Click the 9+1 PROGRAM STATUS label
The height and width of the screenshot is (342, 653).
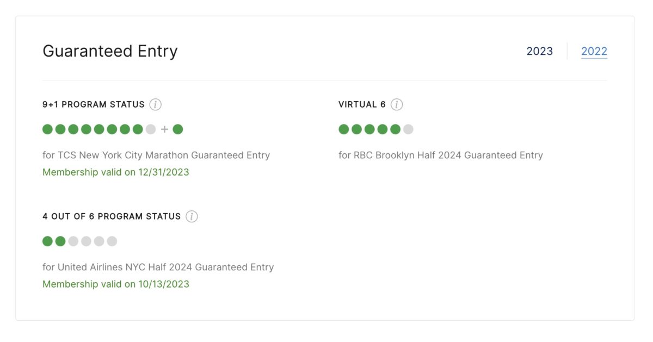(x=94, y=104)
